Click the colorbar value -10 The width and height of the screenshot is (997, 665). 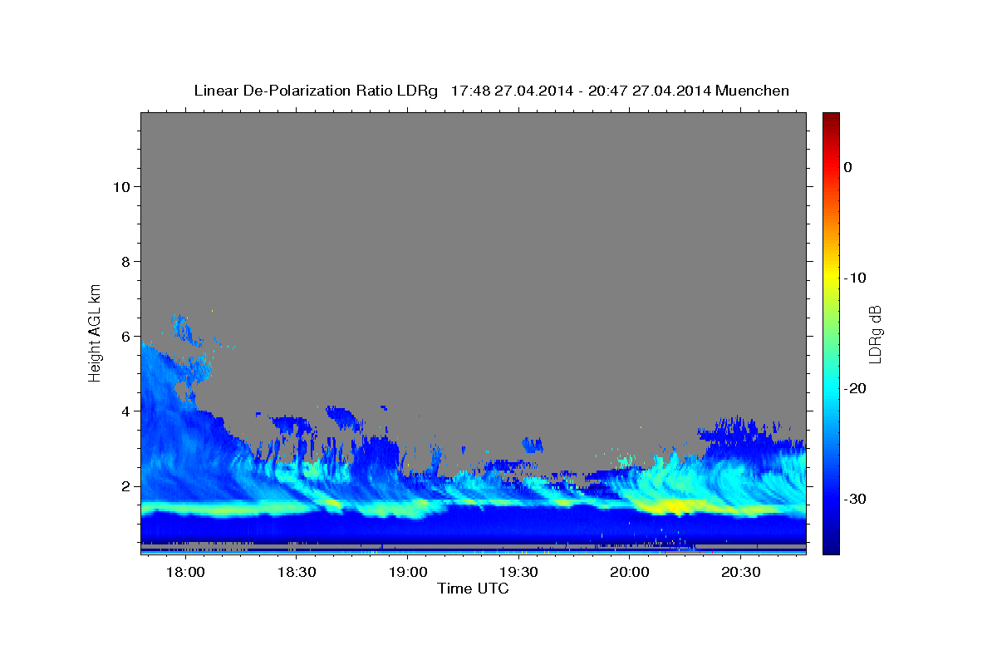click(855, 278)
